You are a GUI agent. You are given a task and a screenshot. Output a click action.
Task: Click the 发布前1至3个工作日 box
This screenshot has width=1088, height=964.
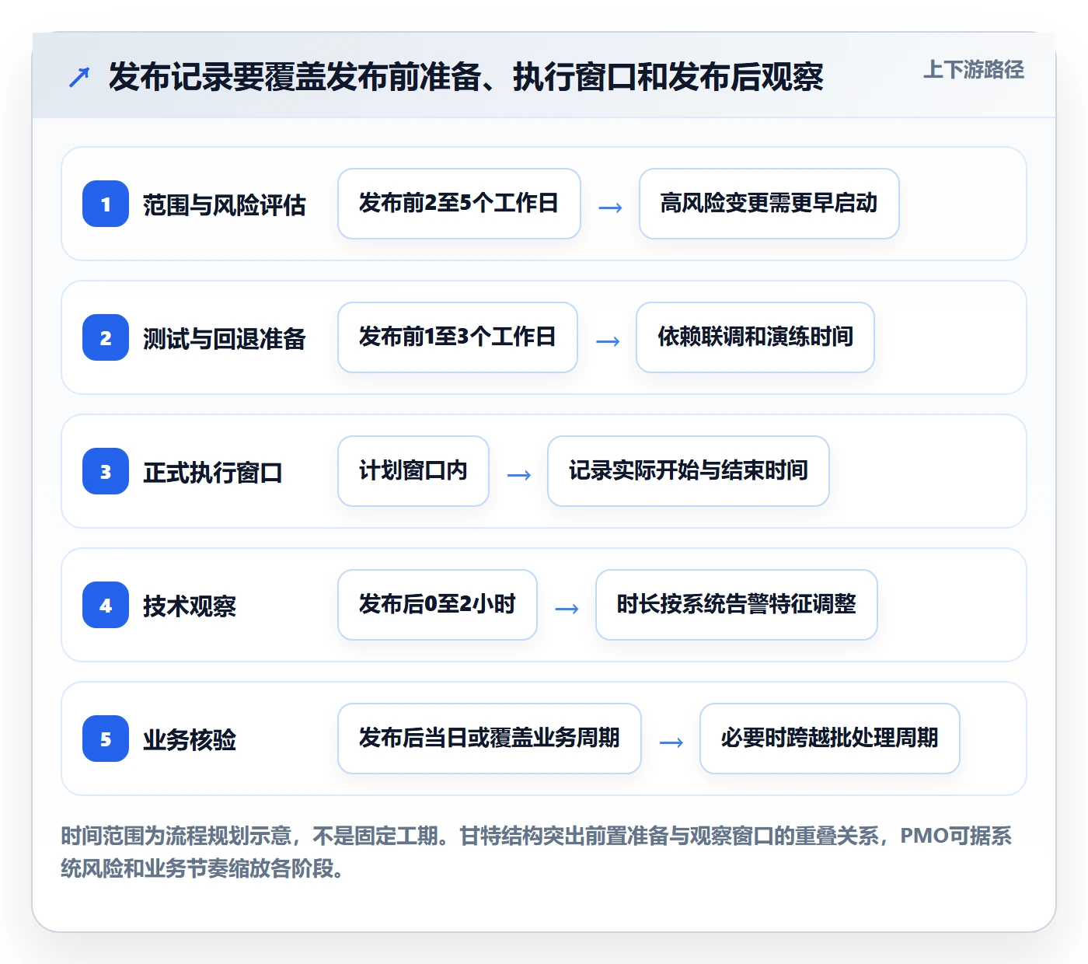(458, 337)
